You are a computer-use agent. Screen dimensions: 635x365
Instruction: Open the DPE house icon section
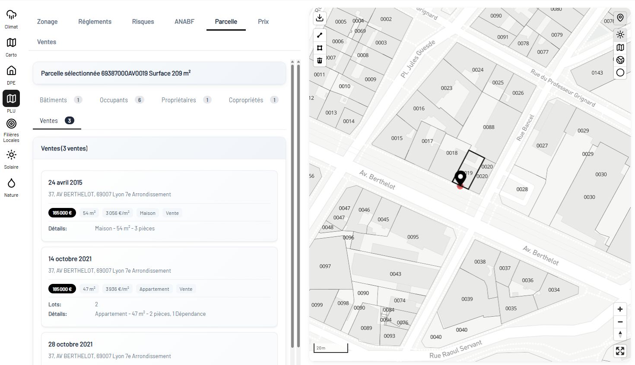coord(11,75)
